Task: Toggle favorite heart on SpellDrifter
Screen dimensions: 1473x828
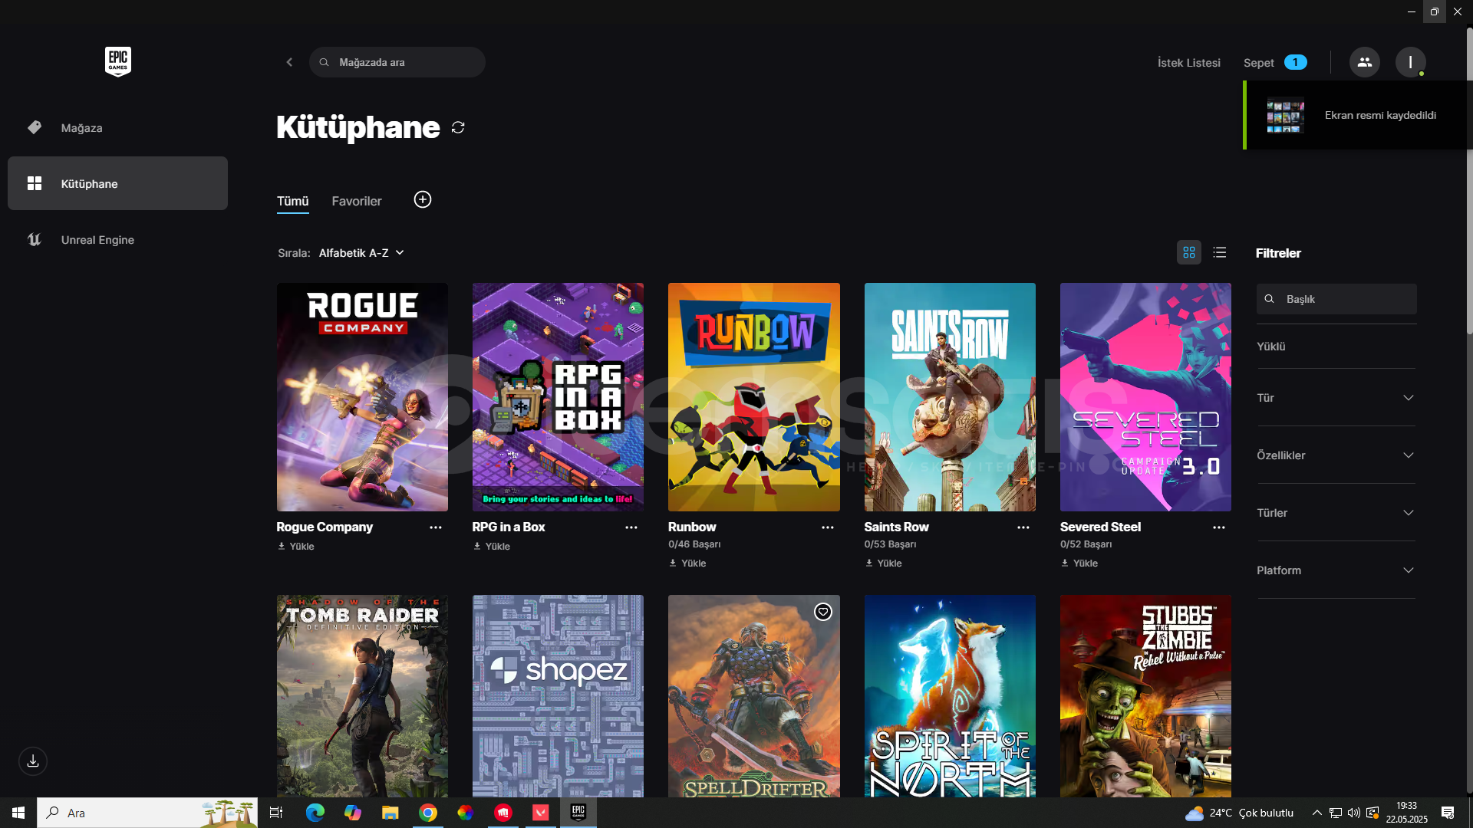Action: 823,612
